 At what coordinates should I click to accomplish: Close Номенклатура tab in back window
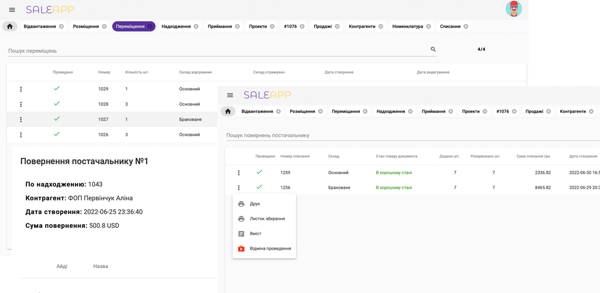[x=428, y=26]
